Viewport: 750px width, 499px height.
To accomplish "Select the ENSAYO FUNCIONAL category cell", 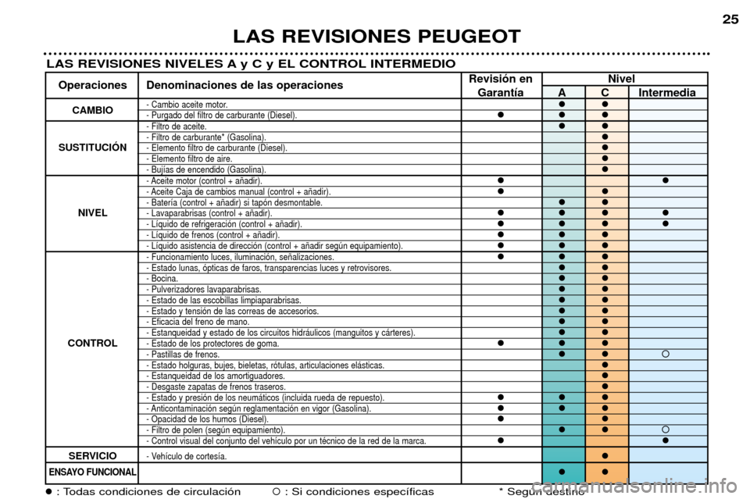I will pyautogui.click(x=92, y=472).
